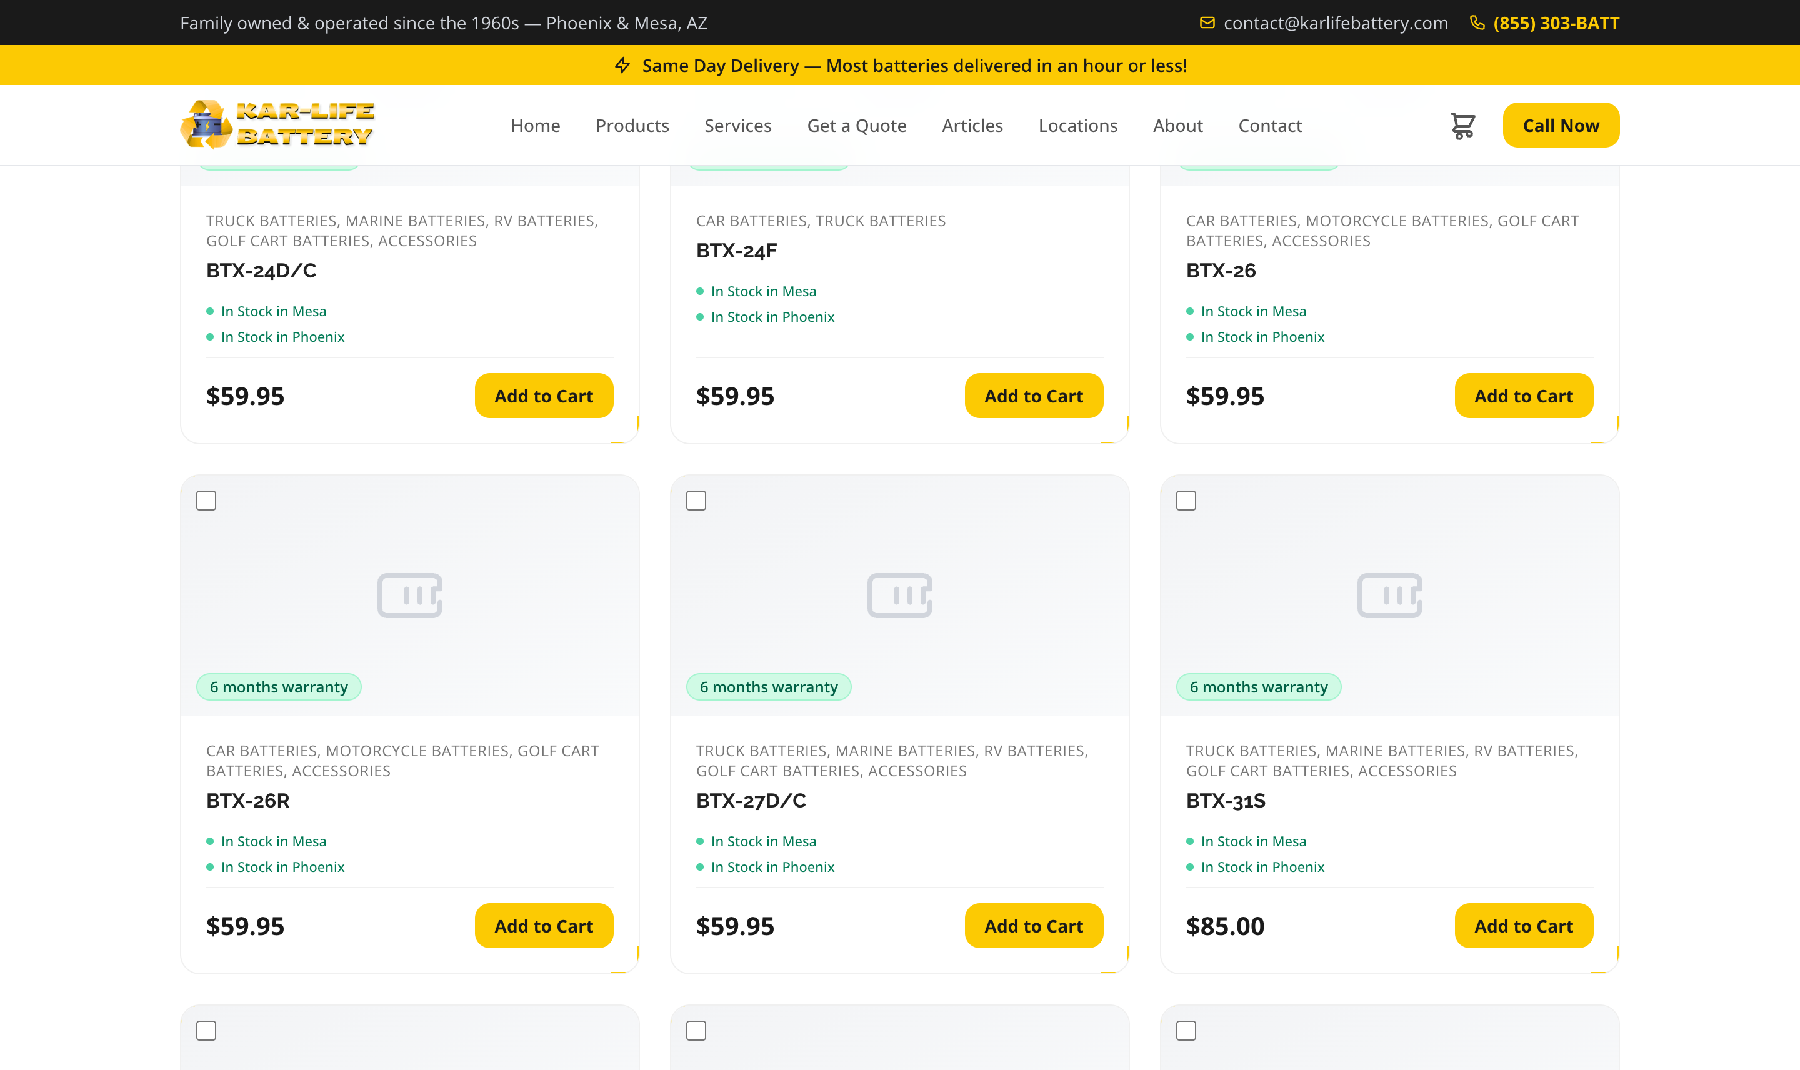Open the Locations page

1077,126
